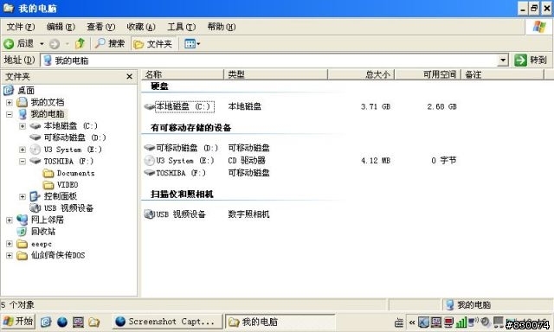Select 可移动磁盘 (D:) in the folder tree

[x=74, y=137]
